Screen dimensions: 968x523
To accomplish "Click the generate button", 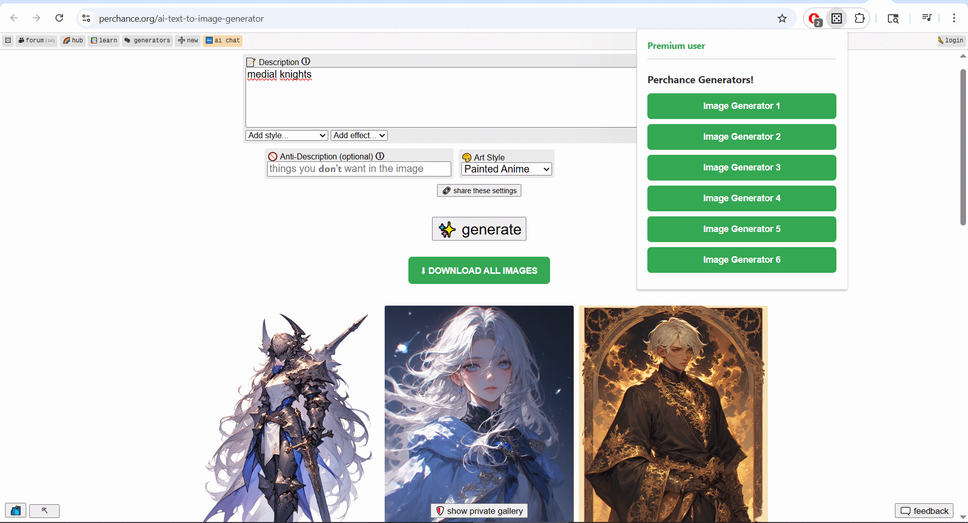I will click(x=479, y=229).
